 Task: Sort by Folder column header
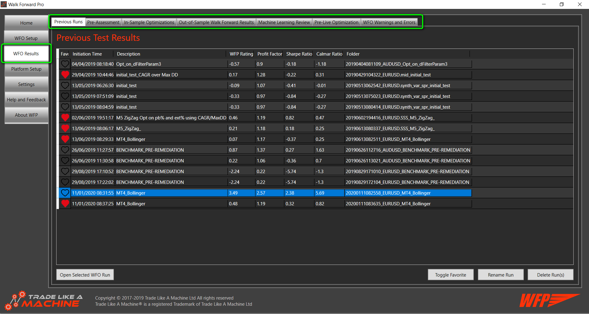[x=407, y=54]
